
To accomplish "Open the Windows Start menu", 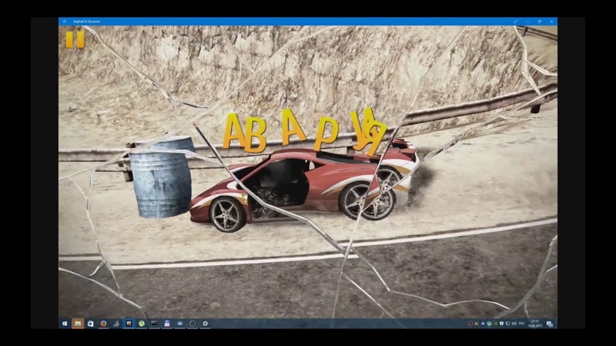I will pos(65,324).
